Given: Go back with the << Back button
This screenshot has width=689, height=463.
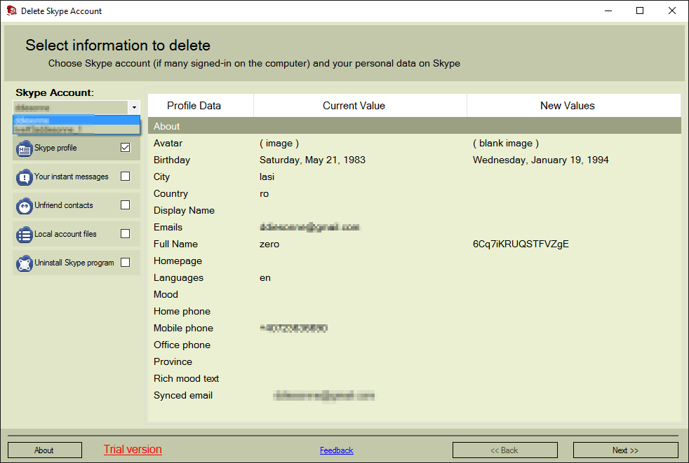Looking at the screenshot, I should (x=505, y=450).
